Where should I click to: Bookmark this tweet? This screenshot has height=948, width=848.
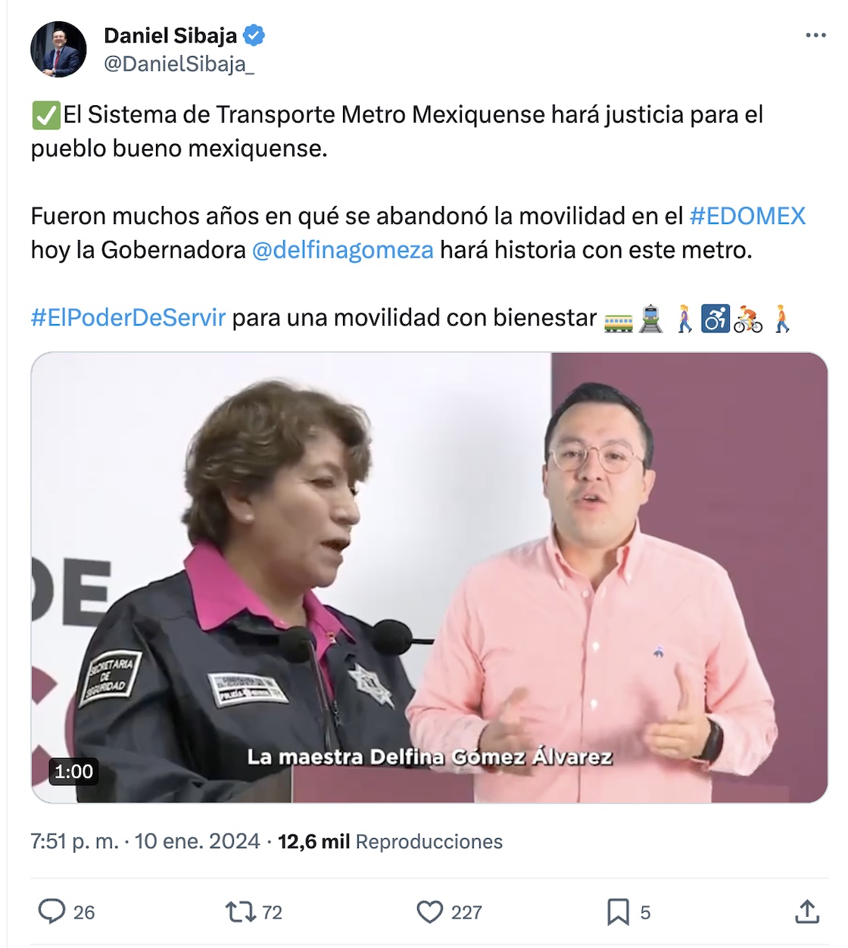[618, 912]
